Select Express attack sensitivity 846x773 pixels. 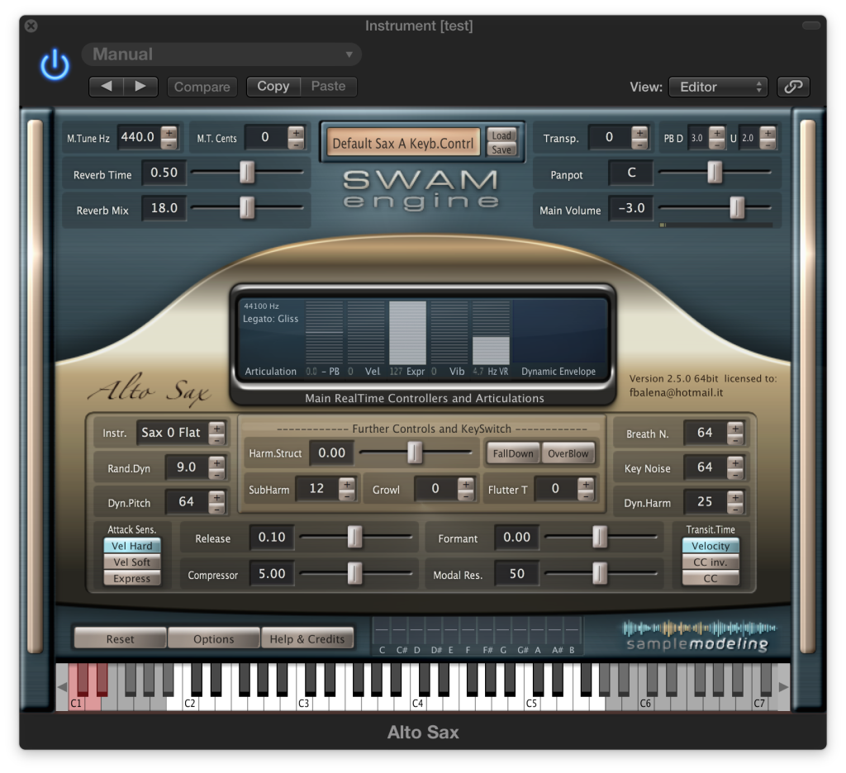(x=132, y=578)
